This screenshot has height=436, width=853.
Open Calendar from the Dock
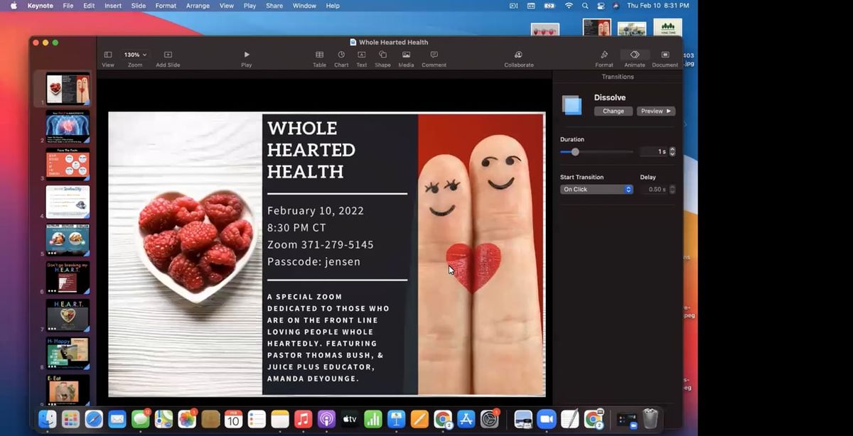click(233, 419)
